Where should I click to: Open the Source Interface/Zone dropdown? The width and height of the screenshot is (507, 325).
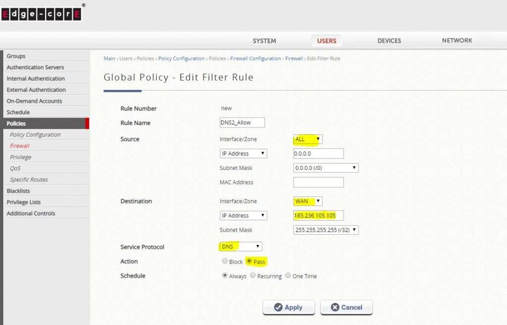pos(308,139)
